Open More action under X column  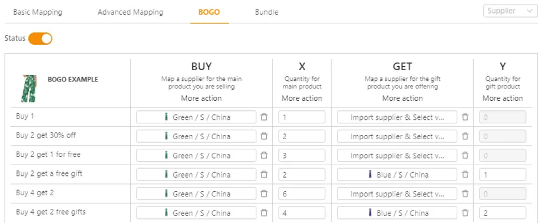302,99
